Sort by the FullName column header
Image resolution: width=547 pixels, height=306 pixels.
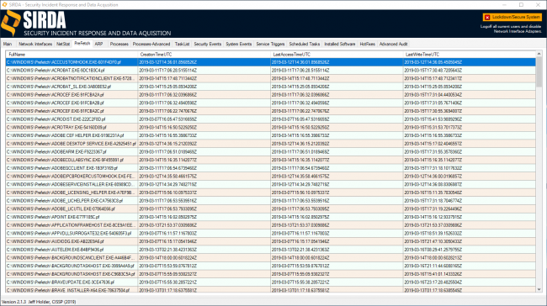72,55
